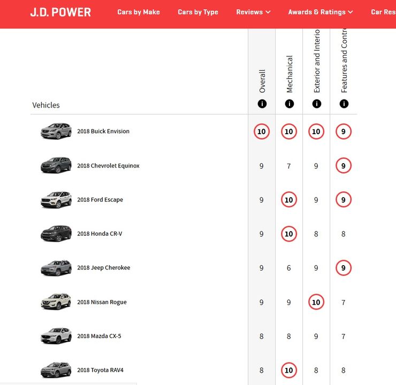Click Buick Envision's Exterior and Interior rating
396x385 pixels.
pyautogui.click(x=316, y=132)
